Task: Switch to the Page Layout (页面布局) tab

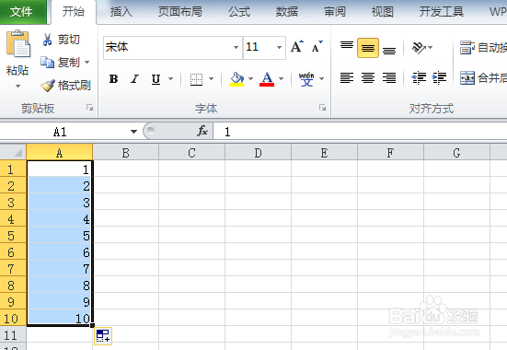Action: click(180, 12)
